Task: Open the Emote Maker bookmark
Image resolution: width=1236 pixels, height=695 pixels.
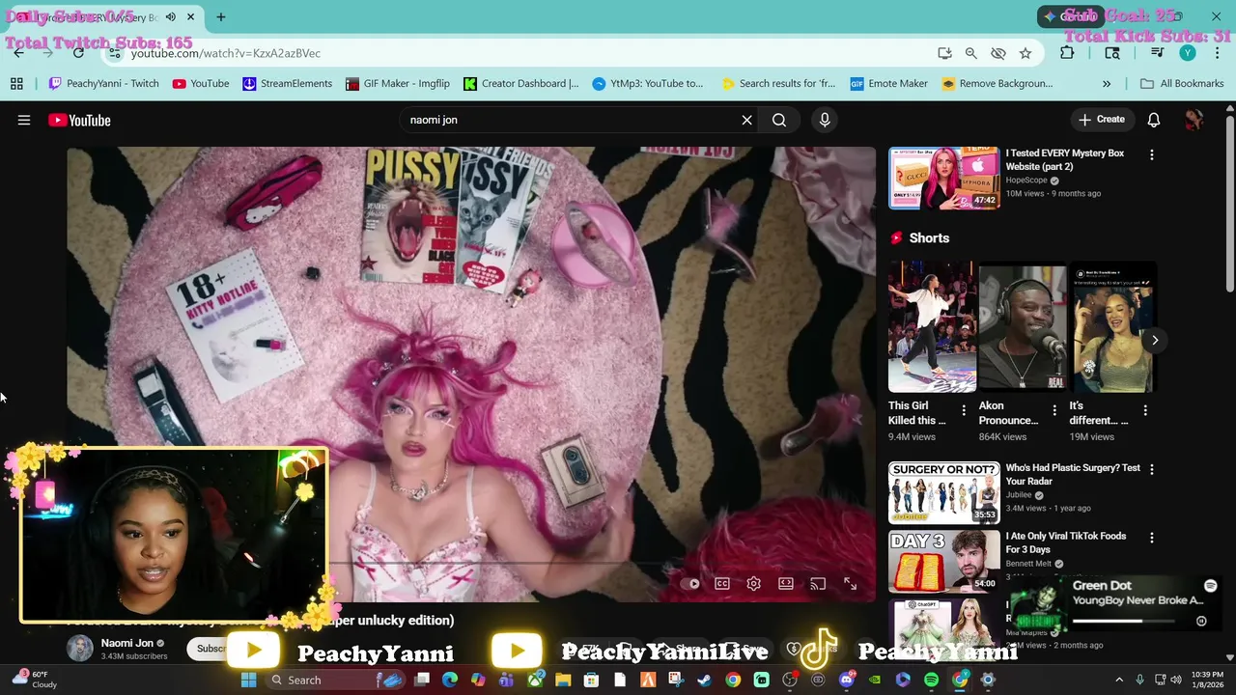Action: pyautogui.click(x=888, y=83)
